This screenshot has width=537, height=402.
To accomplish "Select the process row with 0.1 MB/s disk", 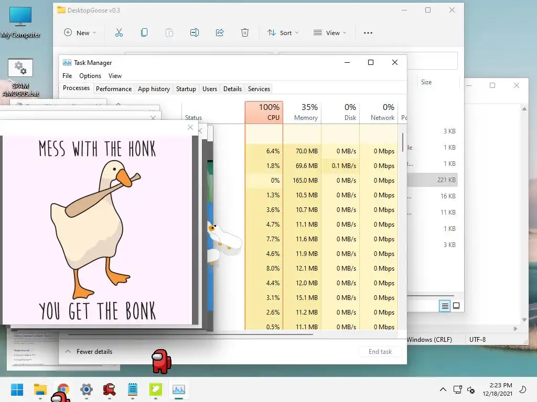I will click(305, 166).
